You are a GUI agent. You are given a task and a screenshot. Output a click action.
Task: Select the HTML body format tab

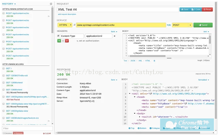click(x=148, y=61)
